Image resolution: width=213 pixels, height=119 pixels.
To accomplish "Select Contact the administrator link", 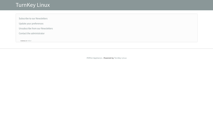I will tap(32, 33).
